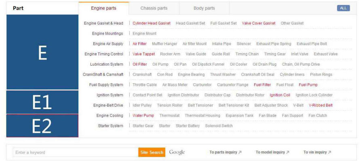Select the E1 block
The width and height of the screenshot is (363, 161).
click(42, 102)
